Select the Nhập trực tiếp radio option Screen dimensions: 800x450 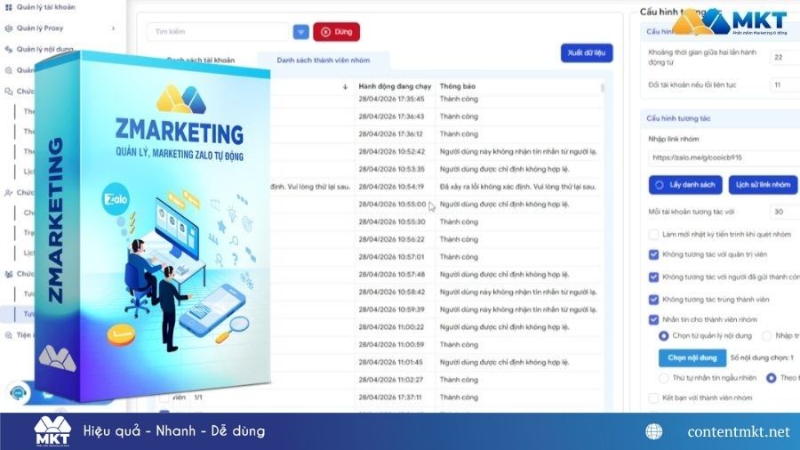tap(766, 335)
